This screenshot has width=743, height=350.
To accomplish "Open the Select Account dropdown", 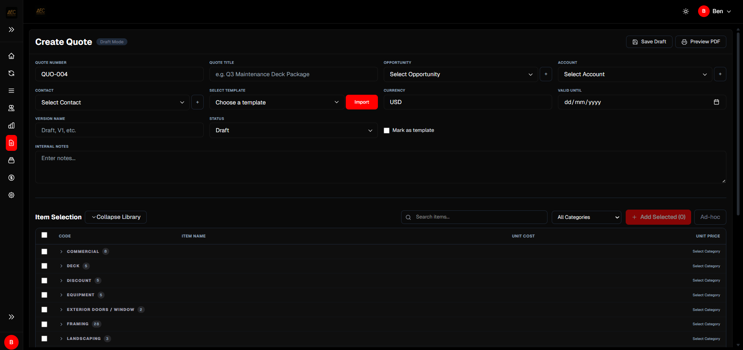I will [635, 74].
